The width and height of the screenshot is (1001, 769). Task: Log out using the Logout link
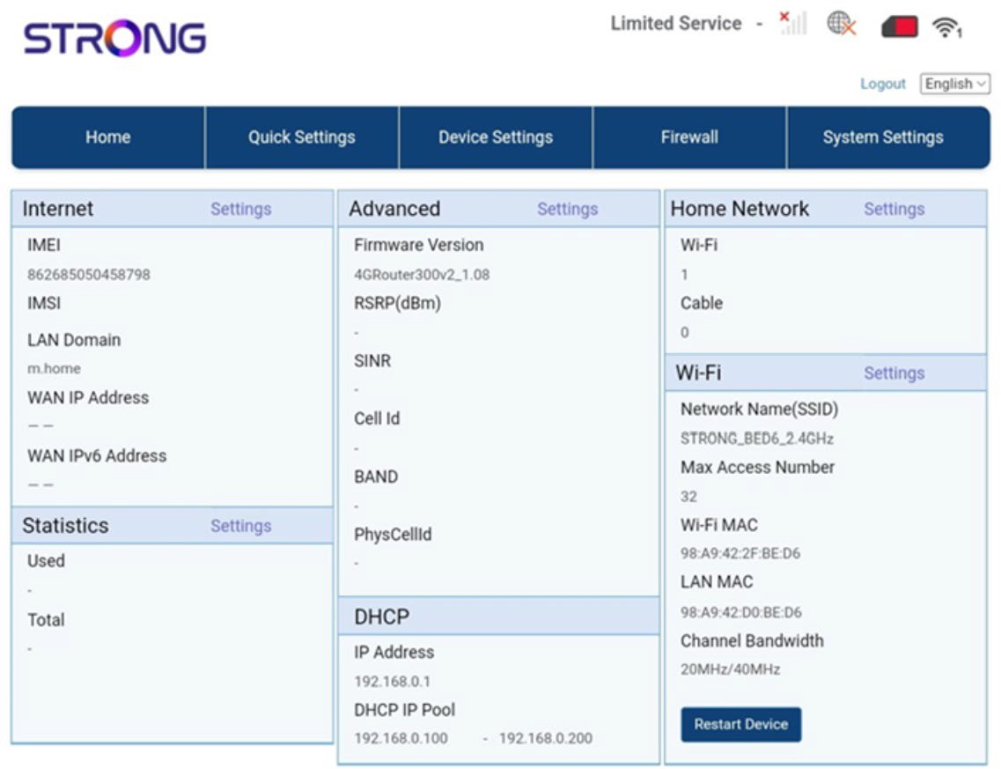click(883, 84)
